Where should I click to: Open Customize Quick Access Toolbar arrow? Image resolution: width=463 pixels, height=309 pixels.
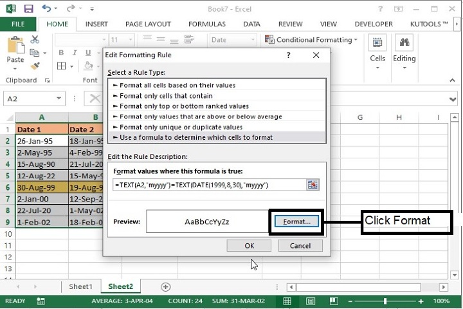pyautogui.click(x=92, y=9)
